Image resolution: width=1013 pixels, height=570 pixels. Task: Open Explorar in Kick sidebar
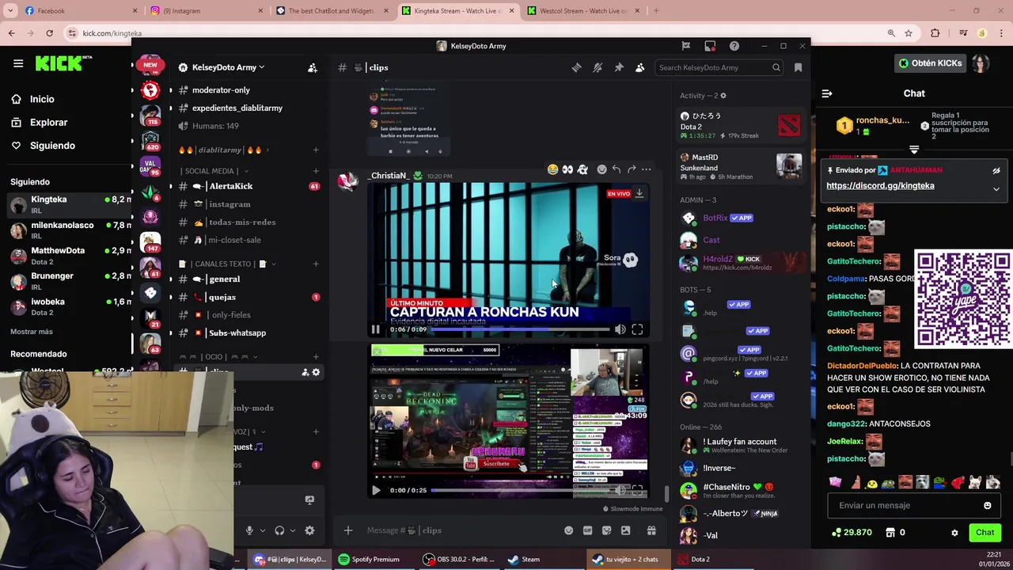coord(39,122)
